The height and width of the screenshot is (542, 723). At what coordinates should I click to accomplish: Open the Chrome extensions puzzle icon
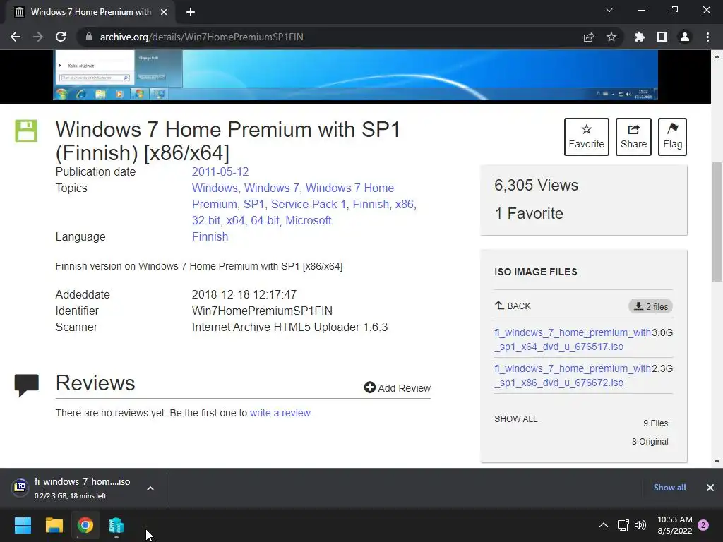coord(640,37)
